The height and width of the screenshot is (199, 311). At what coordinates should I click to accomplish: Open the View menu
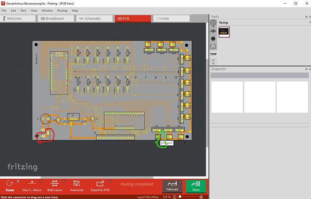point(34,10)
